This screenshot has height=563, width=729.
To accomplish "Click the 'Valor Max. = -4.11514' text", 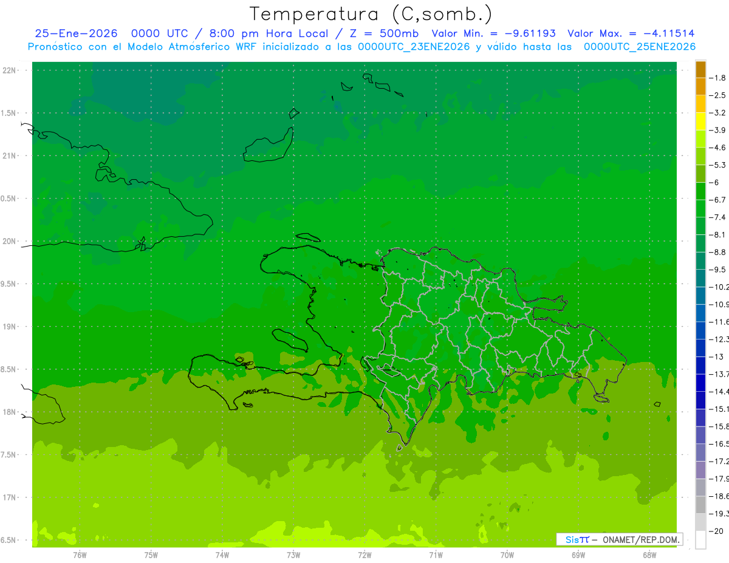I will coord(631,33).
